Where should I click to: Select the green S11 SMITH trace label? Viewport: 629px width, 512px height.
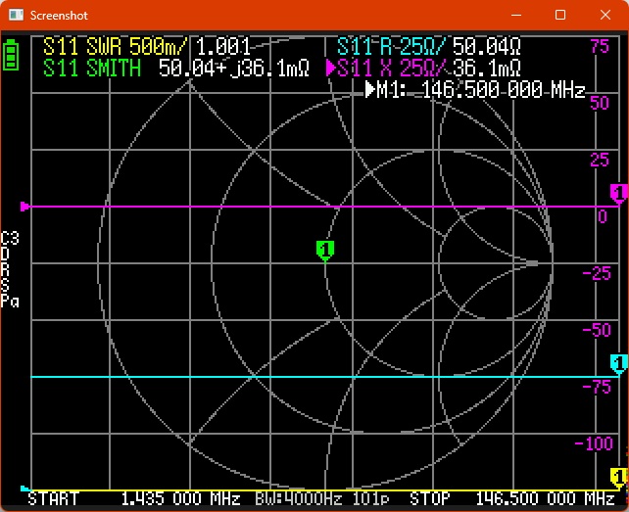click(92, 68)
